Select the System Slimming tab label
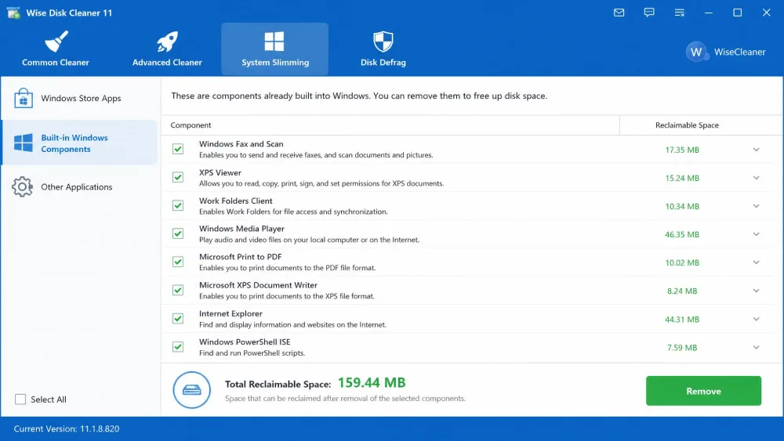784x441 pixels. 275,63
